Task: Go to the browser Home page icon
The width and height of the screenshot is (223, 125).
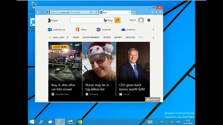Action: [153, 12]
